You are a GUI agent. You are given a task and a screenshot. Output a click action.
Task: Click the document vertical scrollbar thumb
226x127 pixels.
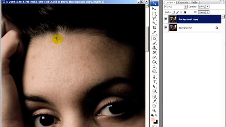[x=147, y=39]
